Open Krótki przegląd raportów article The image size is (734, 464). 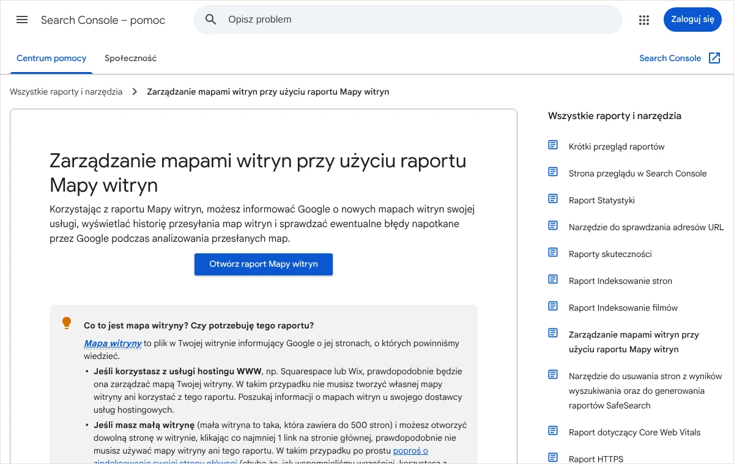point(617,147)
